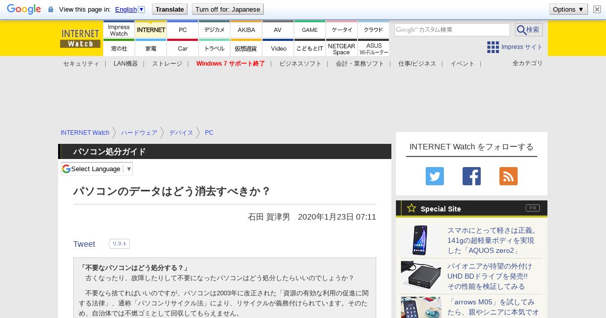
Task: Open the English language dropdown
Action: tap(130, 9)
